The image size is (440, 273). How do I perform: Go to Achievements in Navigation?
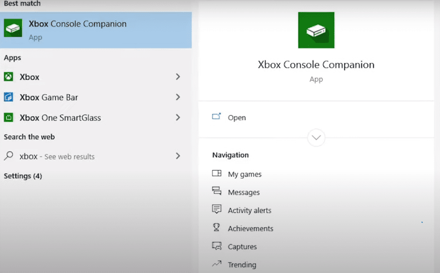coord(251,229)
